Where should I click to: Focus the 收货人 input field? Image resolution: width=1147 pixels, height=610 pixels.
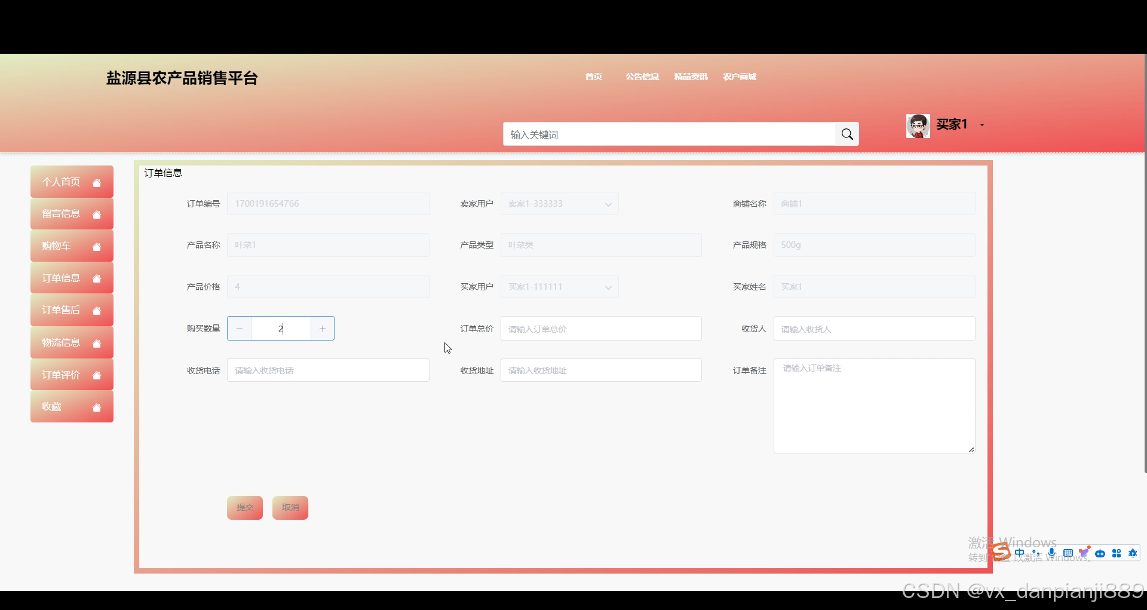pos(875,329)
